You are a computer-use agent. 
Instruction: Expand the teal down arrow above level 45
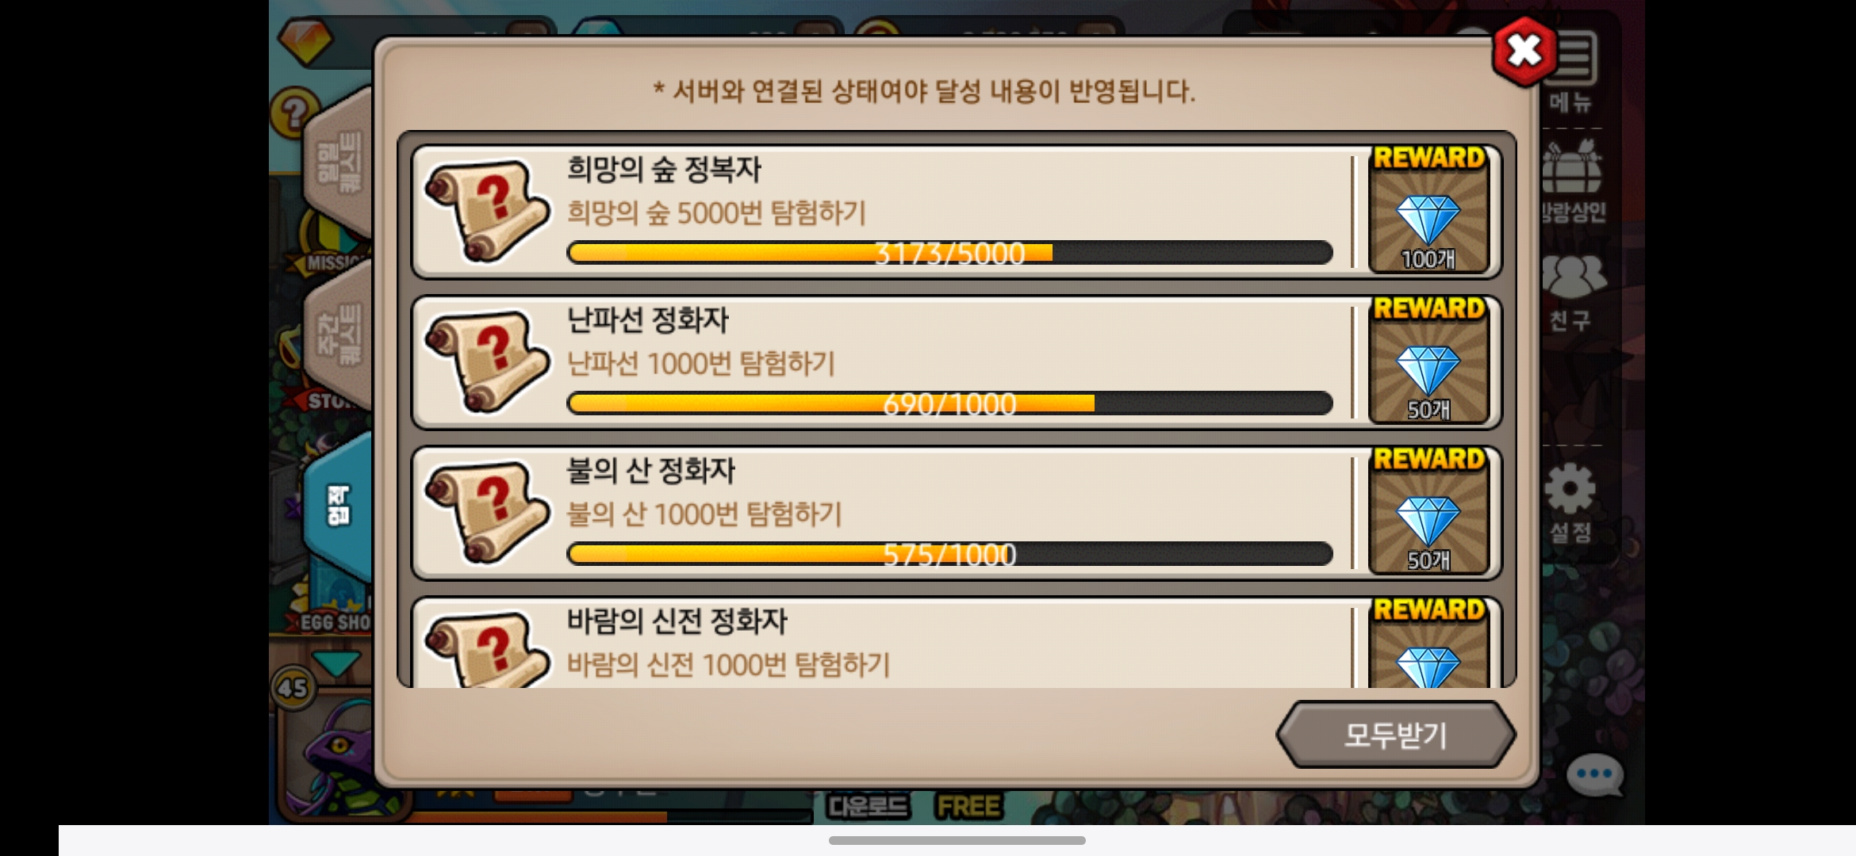(336, 662)
